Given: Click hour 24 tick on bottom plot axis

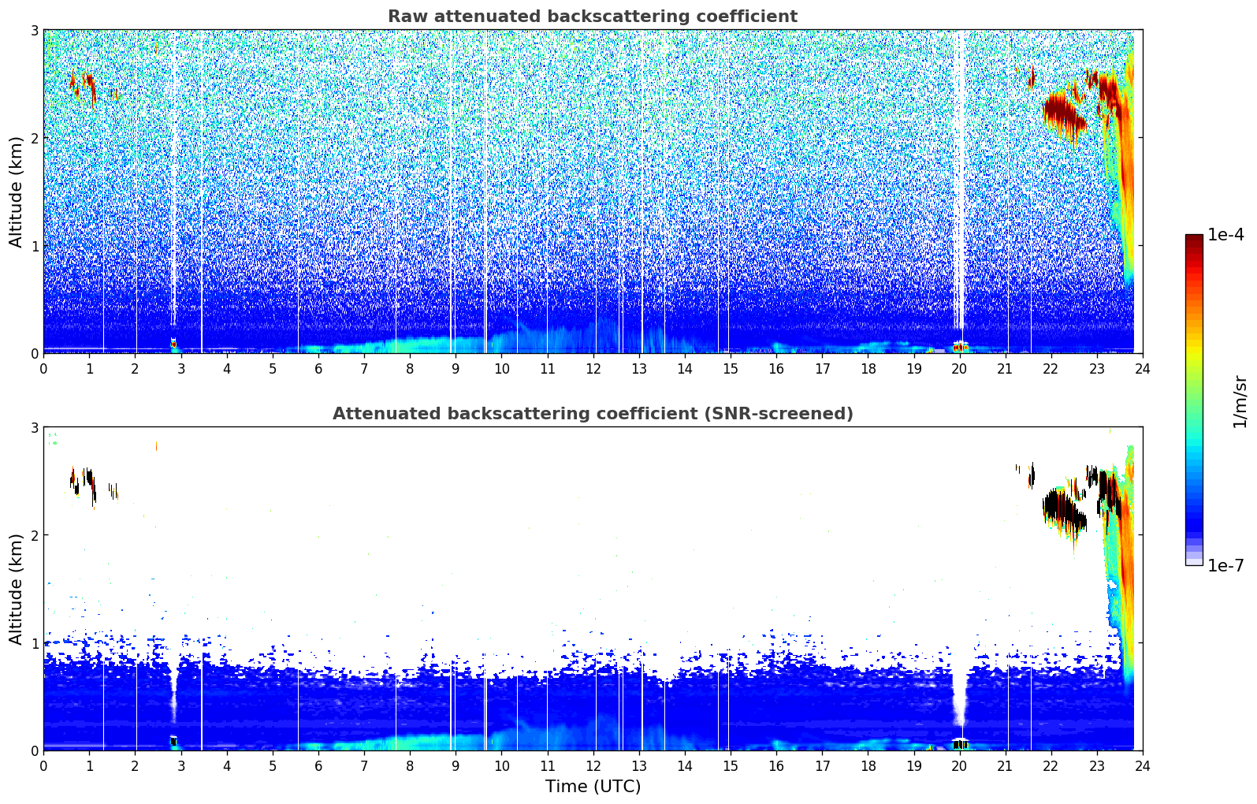Looking at the screenshot, I should pyautogui.click(x=1142, y=765).
